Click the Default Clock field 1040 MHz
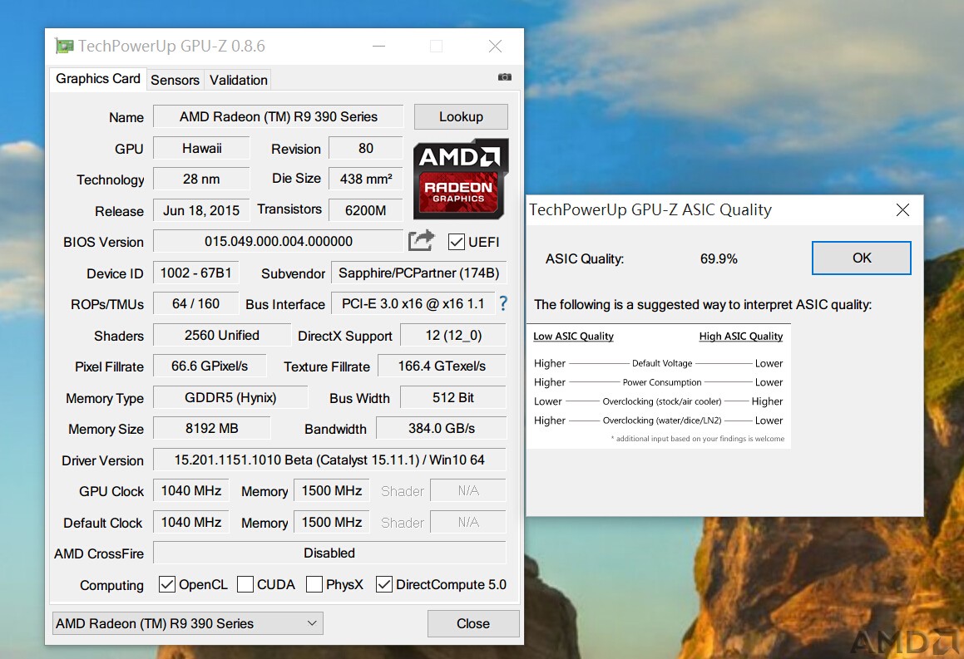The image size is (964, 659). pos(191,522)
